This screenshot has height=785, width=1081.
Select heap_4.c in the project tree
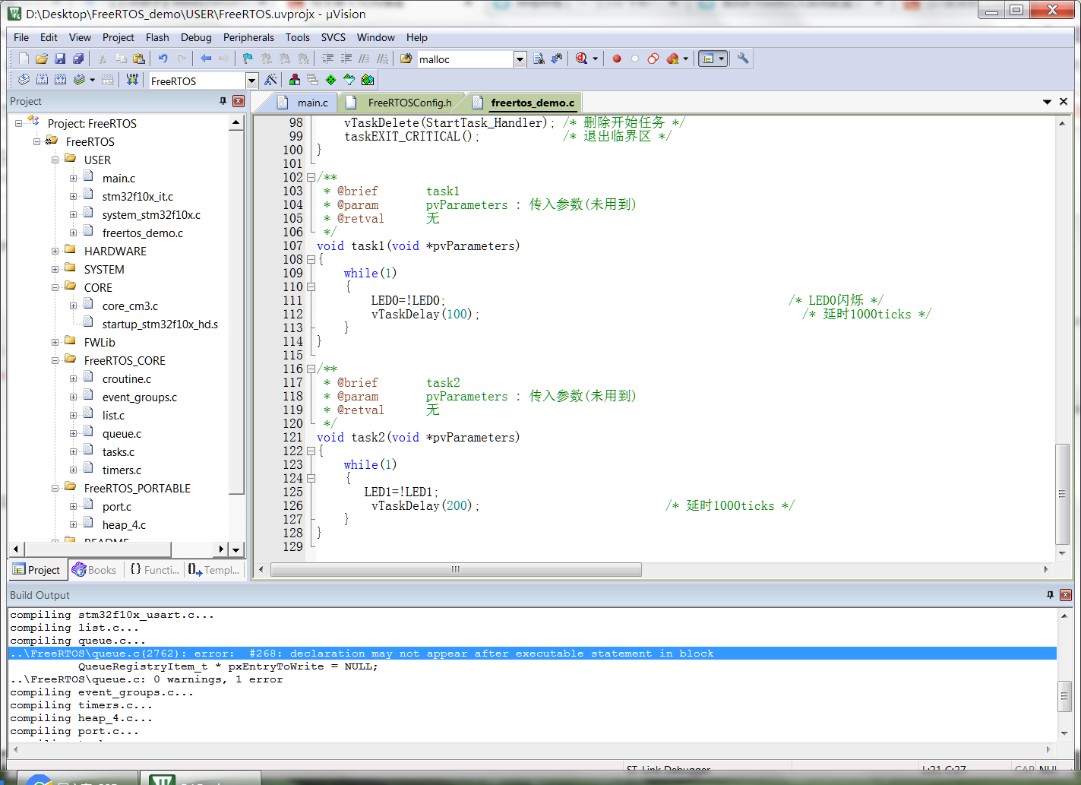pyautogui.click(x=124, y=525)
